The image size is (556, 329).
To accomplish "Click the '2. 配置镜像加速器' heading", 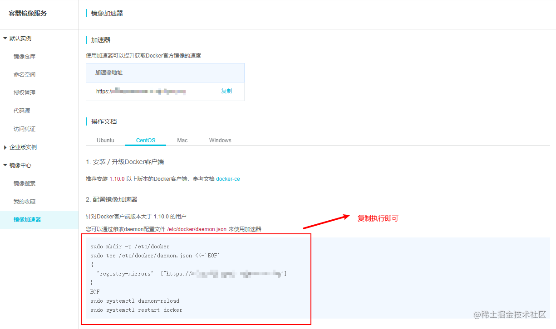I will (x=112, y=199).
